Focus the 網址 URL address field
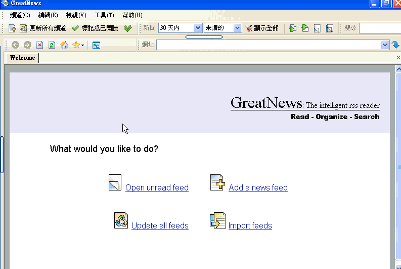Screen dimensions: 401x269 269,45
